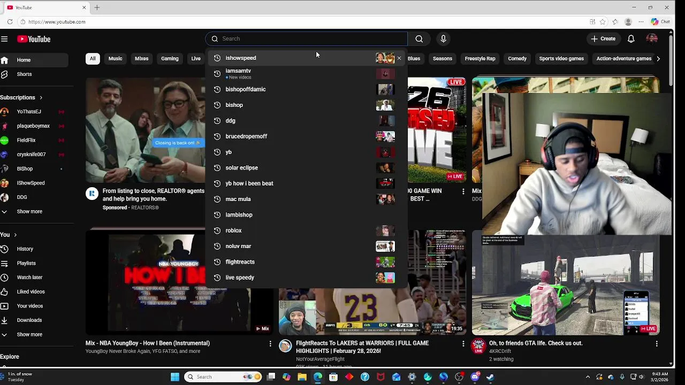This screenshot has width=685, height=385.
Task: Open the notifications bell
Action: (x=631, y=38)
